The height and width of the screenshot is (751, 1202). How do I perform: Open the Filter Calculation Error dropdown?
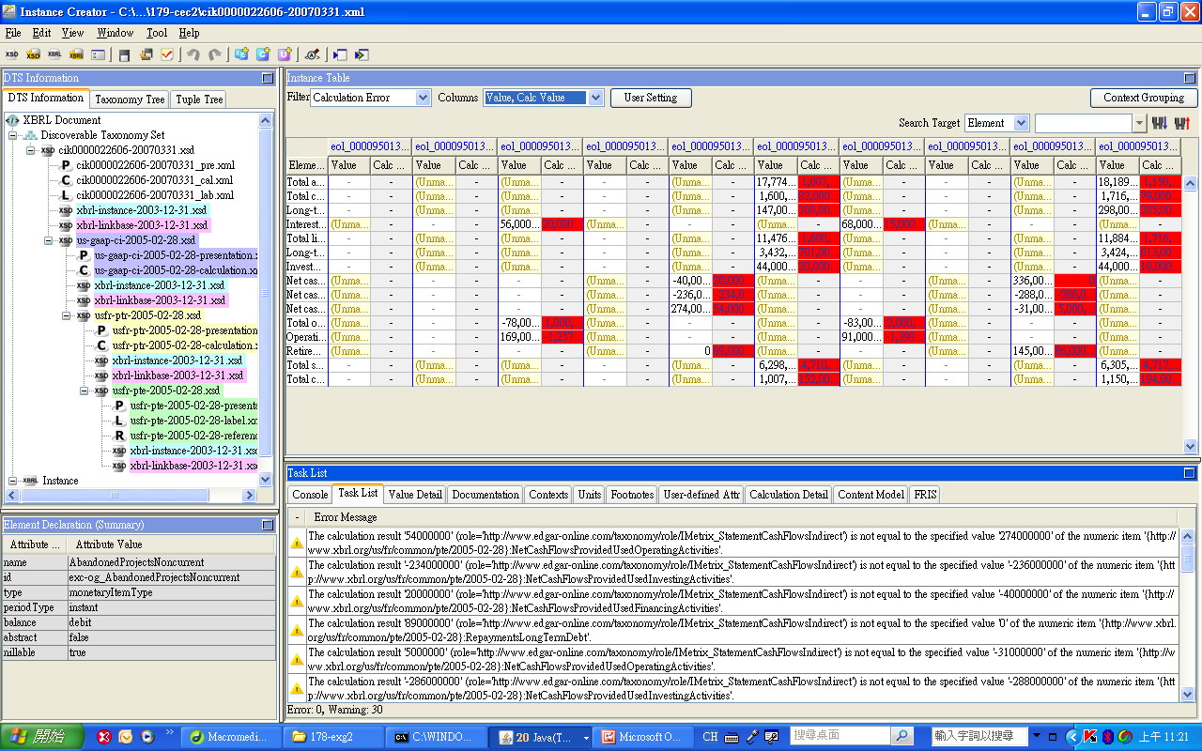(x=422, y=98)
